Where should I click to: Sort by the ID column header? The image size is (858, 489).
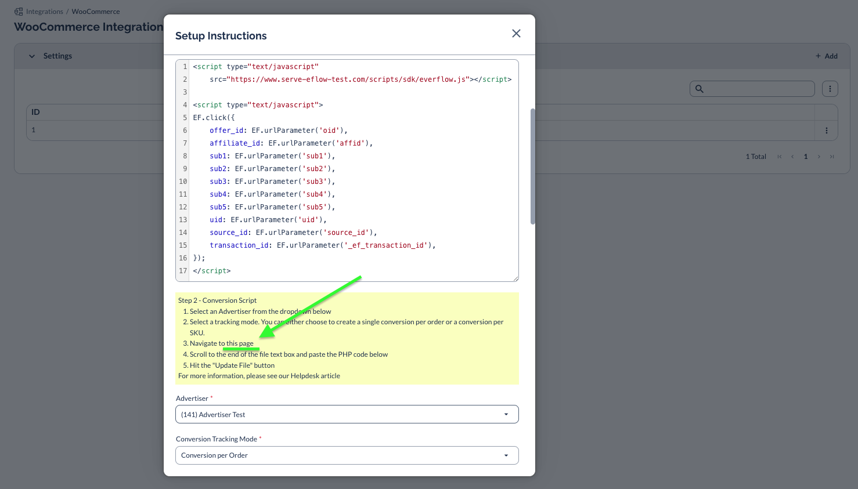(x=35, y=112)
